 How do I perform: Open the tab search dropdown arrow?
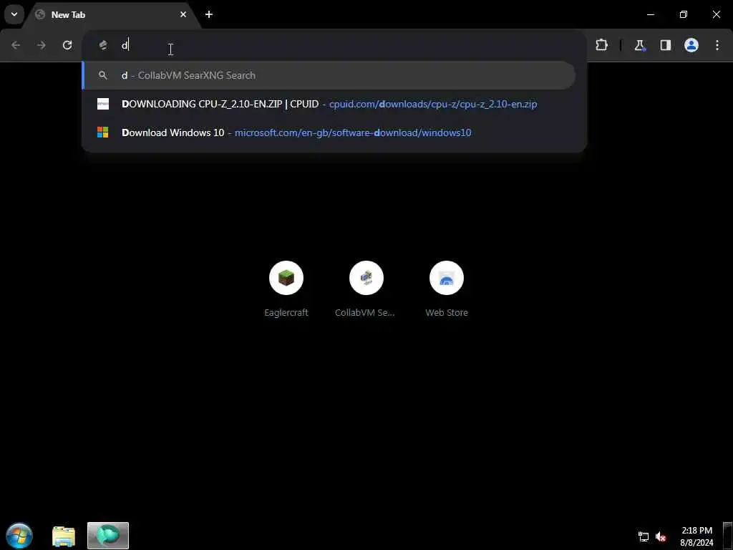pos(14,14)
